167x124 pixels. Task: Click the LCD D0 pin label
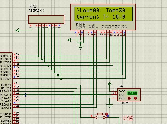click(103, 27)
